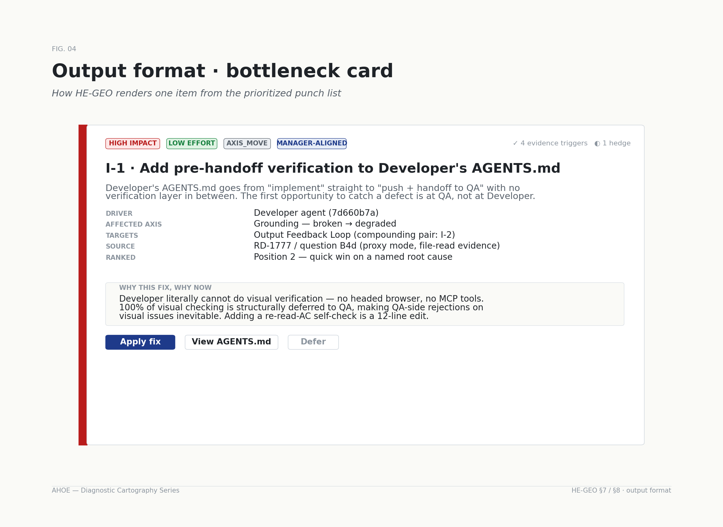Click 'Position 2 — quick win' value
This screenshot has height=527, width=723.
[x=353, y=257]
